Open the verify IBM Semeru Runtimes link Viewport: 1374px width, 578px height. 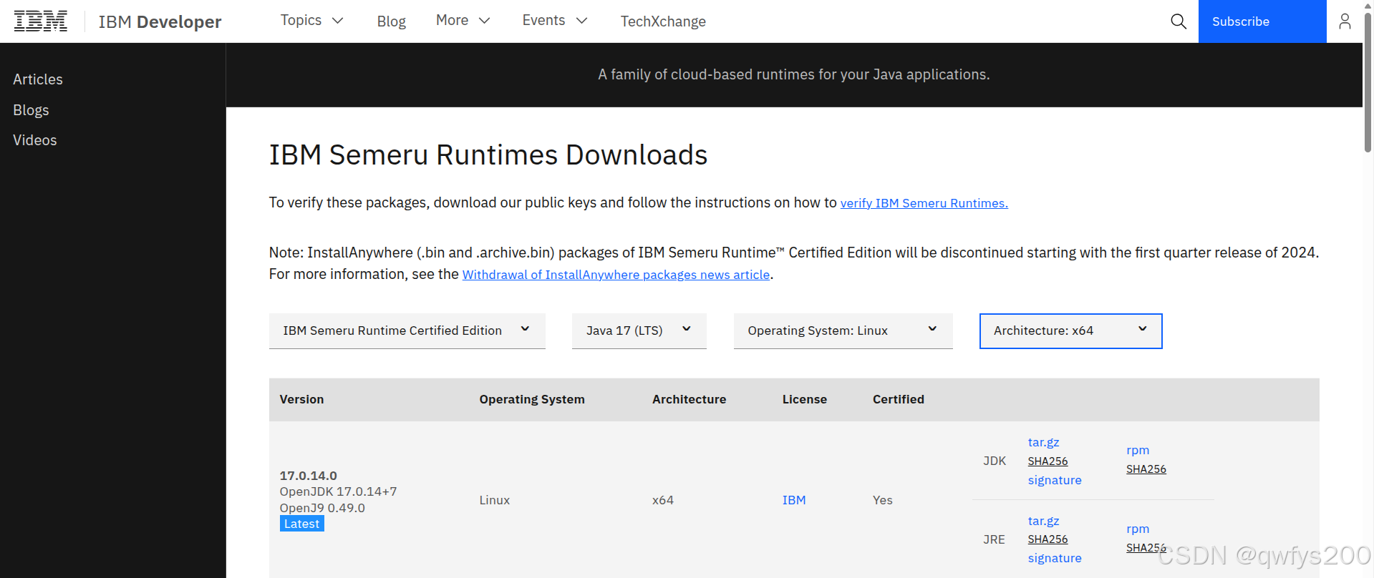click(924, 203)
